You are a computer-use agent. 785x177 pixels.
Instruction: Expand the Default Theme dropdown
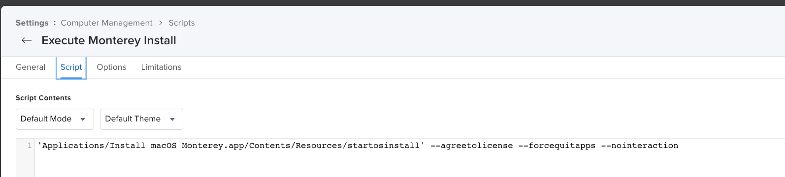(141, 119)
